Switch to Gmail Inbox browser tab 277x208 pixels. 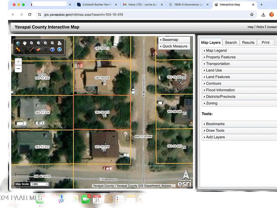[x=143, y=5]
